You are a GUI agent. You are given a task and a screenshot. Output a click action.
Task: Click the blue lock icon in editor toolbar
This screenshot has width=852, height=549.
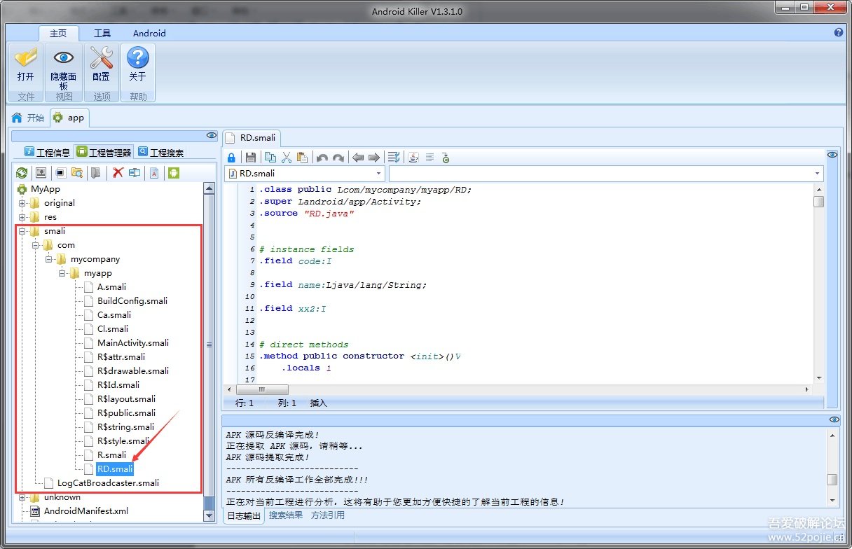(x=231, y=158)
